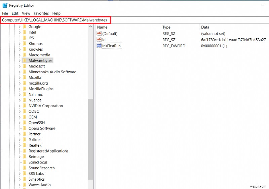
Task: Click the Realtek folder icon
Action: (x=25, y=145)
